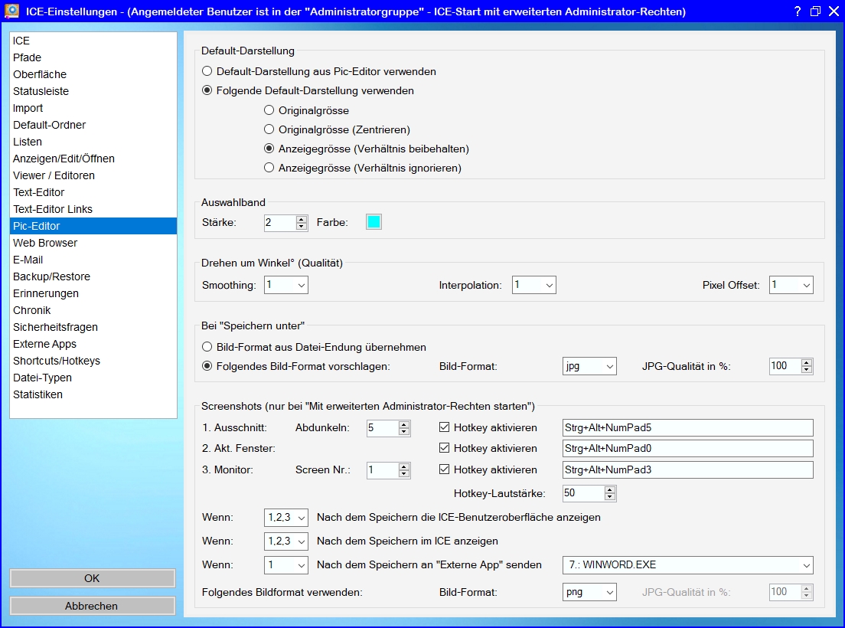
Task: Select the Pic-Editor category
Action: click(93, 226)
